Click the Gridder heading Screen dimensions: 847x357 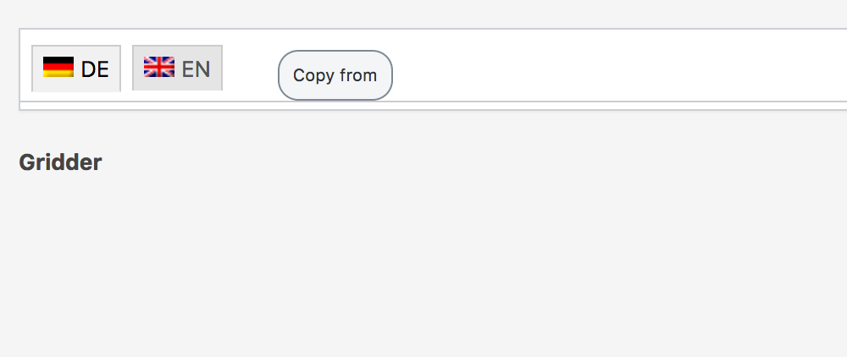coord(60,162)
